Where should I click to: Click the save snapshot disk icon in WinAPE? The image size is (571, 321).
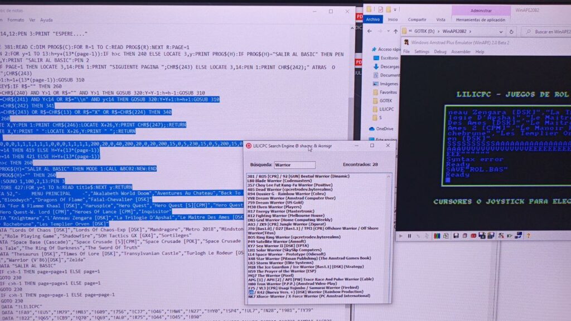[x=491, y=236]
